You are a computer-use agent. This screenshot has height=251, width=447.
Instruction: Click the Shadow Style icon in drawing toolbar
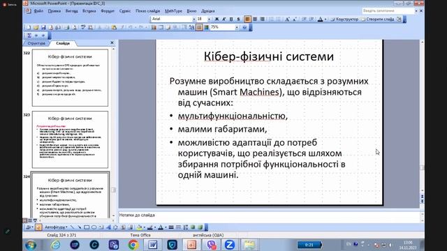point(193,227)
